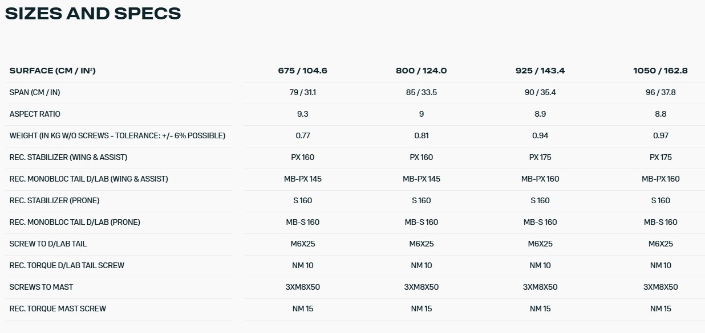The image size is (705, 333).
Task: Click the weight tolerance row label
Action: tap(117, 135)
